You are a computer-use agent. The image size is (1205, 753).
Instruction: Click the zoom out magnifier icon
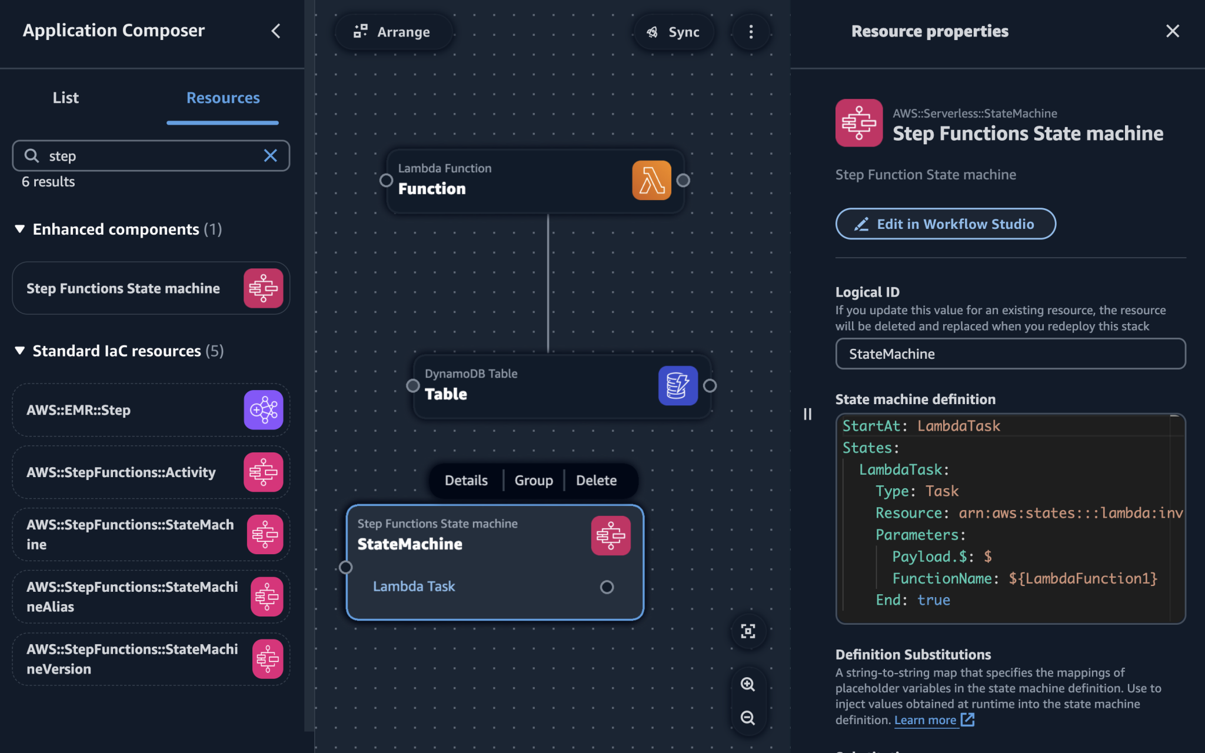point(748,718)
